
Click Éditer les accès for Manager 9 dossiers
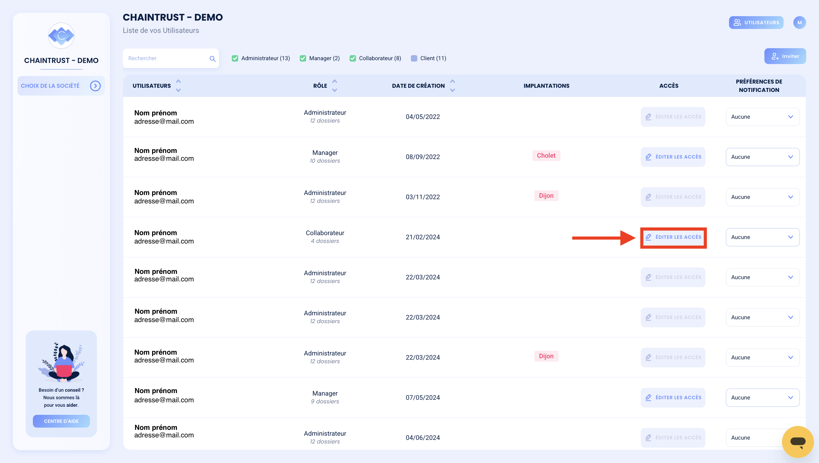tap(673, 398)
